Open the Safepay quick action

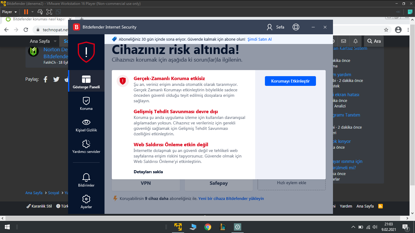click(219, 183)
